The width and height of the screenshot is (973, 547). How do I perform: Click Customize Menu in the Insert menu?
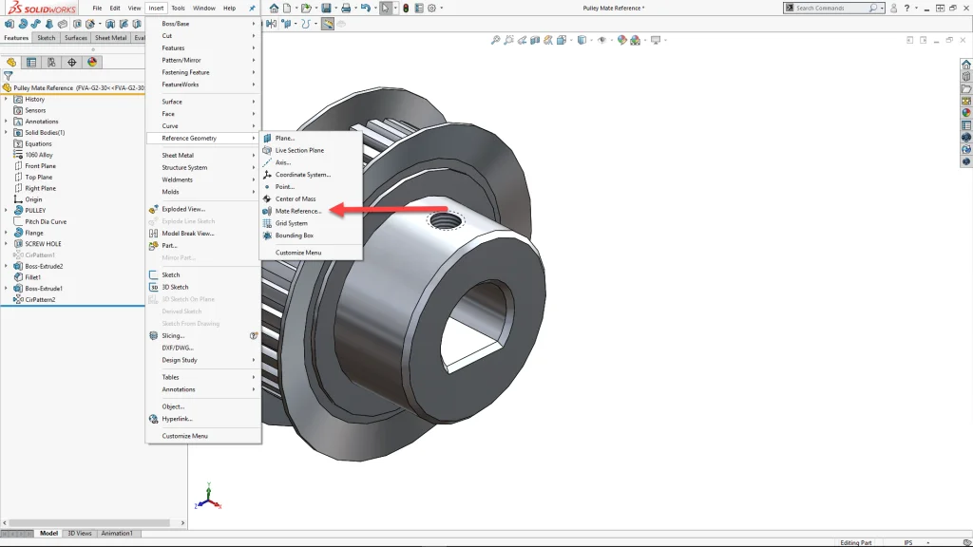tap(184, 436)
